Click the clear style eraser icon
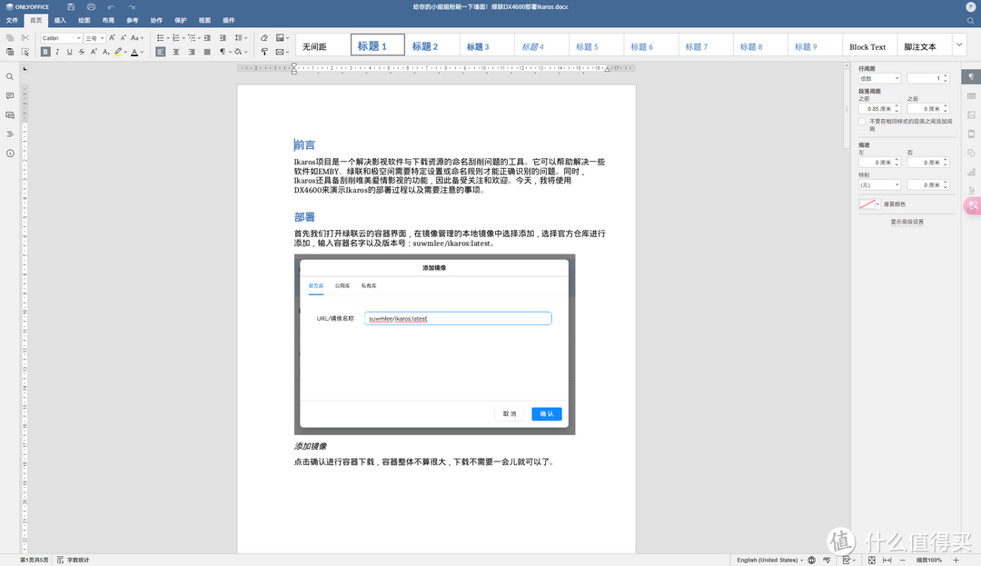Viewport: 981px width, 566px height. (264, 37)
